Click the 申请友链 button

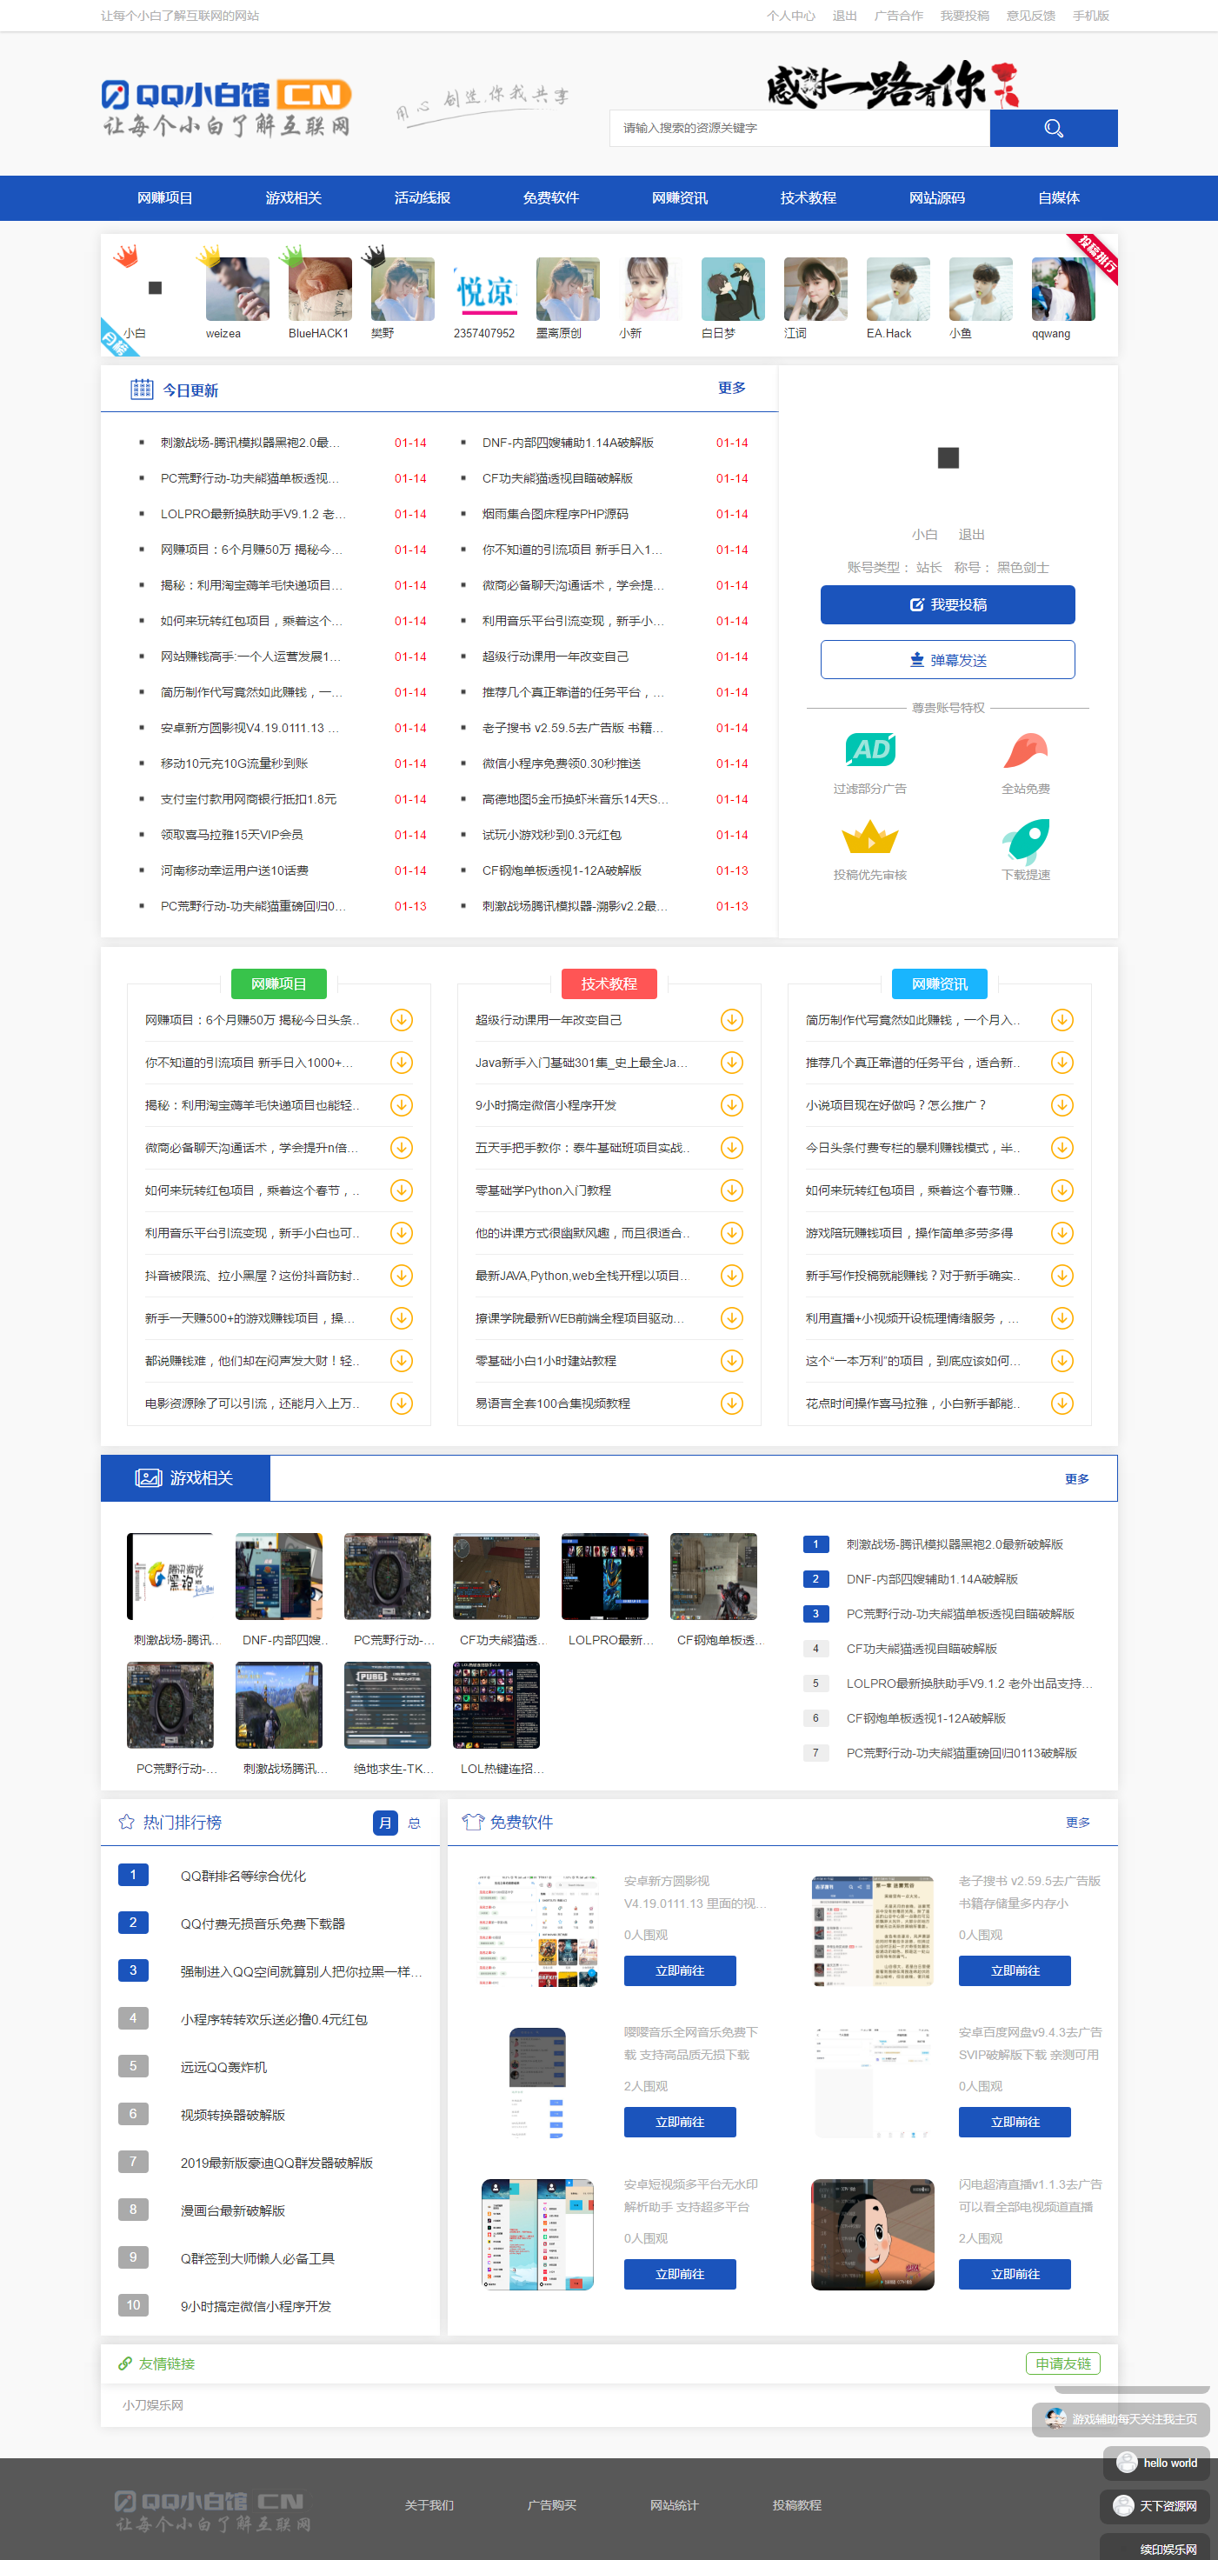coord(1063,2363)
